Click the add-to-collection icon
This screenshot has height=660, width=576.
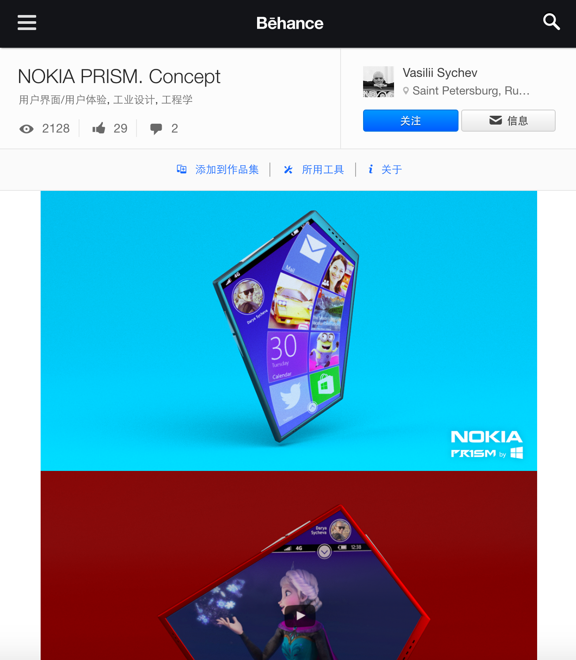(x=182, y=169)
